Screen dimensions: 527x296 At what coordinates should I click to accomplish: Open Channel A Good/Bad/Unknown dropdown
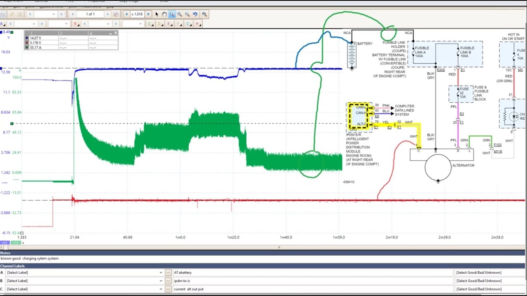[x=490, y=273]
